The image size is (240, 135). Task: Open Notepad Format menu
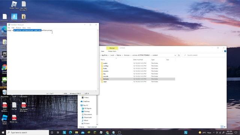pos(18,28)
